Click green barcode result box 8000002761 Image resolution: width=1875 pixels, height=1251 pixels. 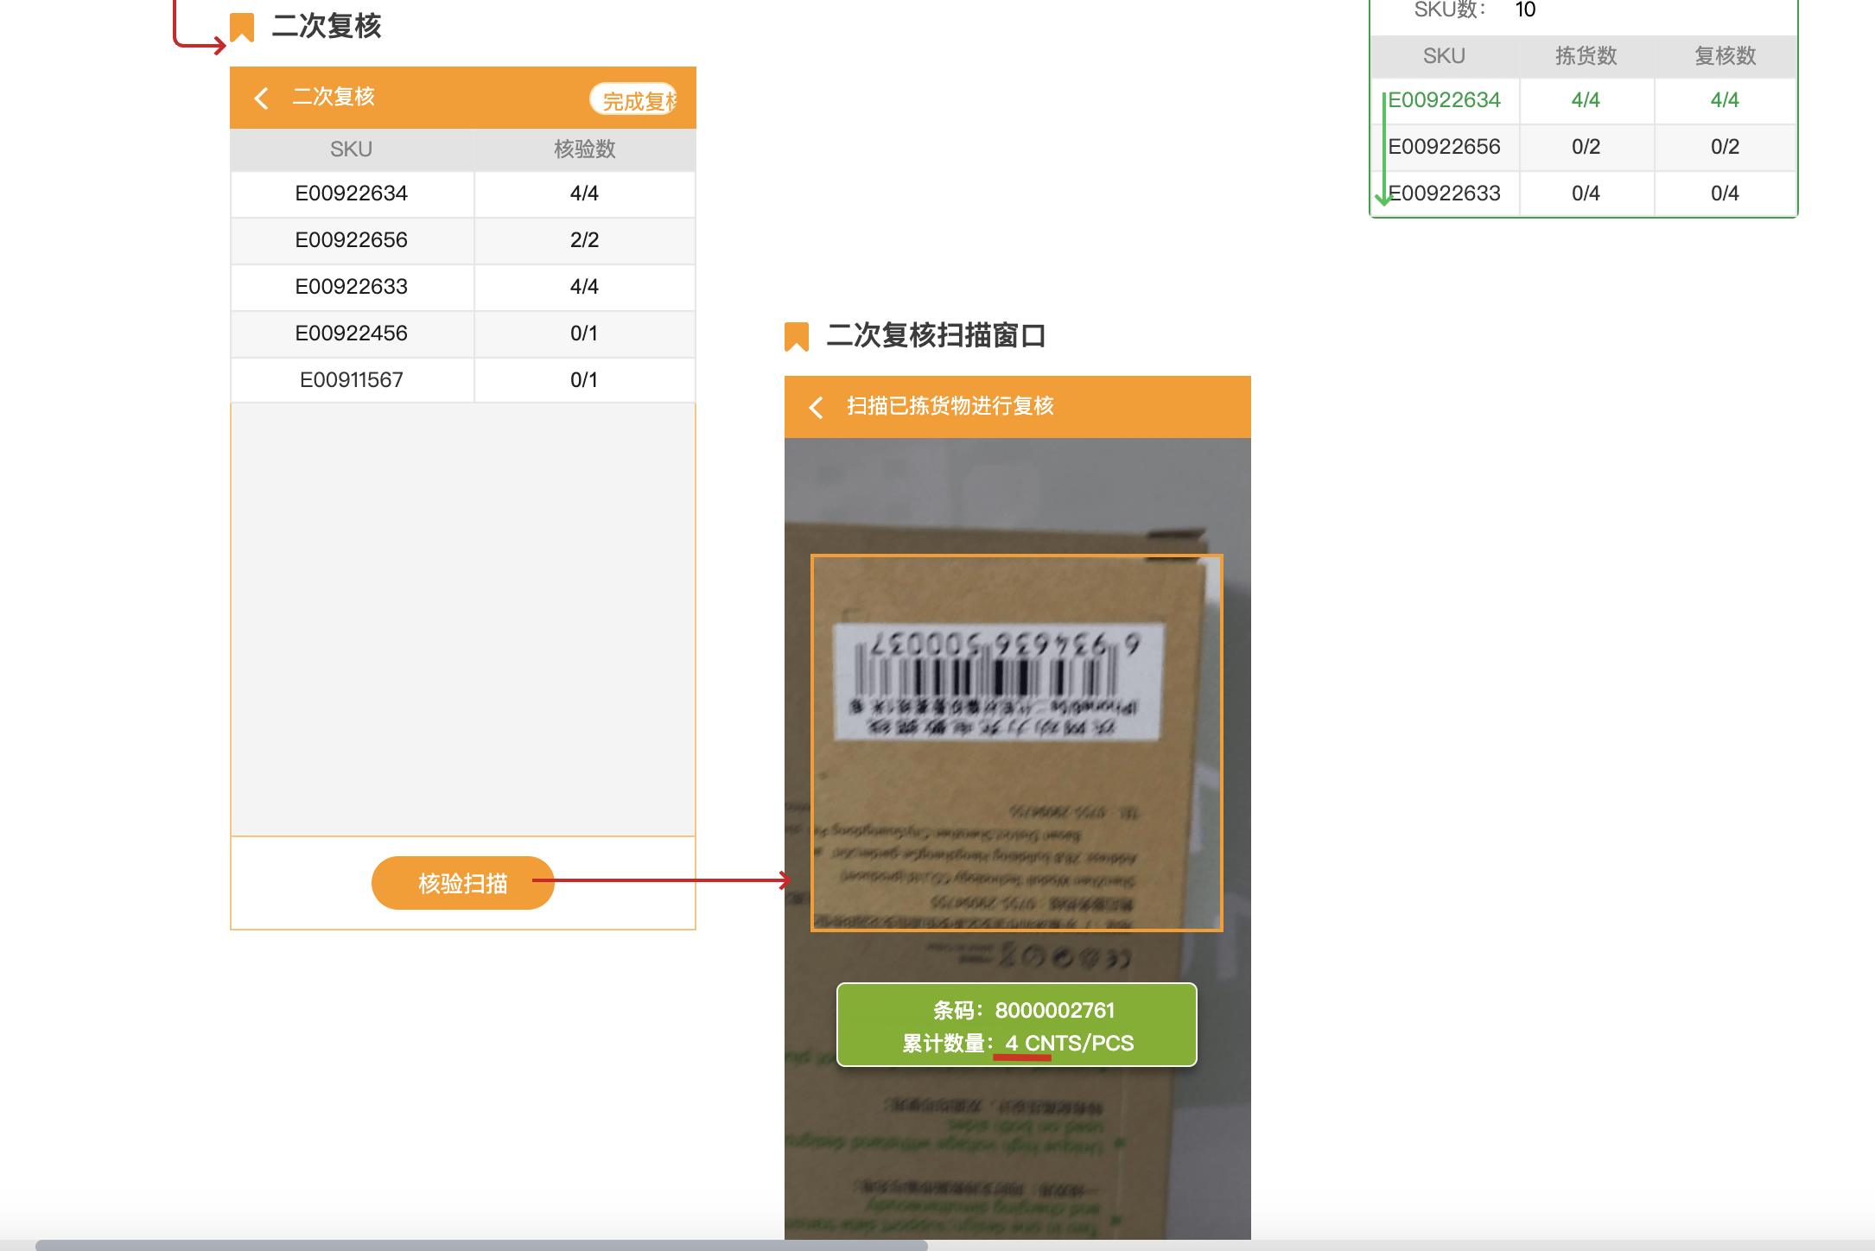pyautogui.click(x=1016, y=1026)
